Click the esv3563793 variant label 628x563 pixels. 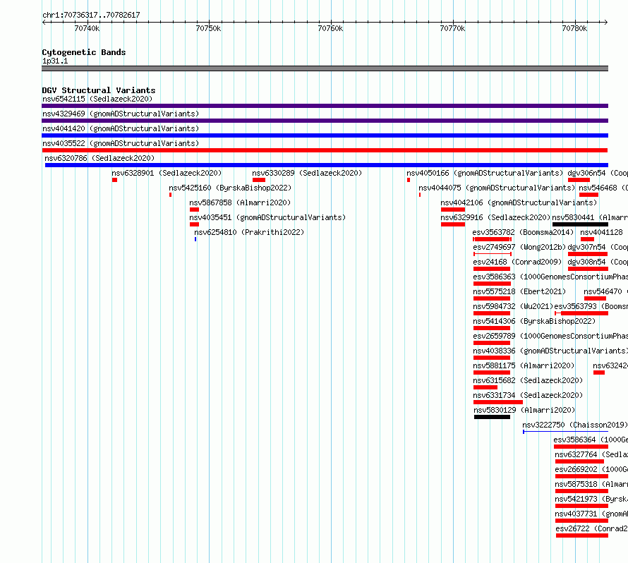click(x=591, y=306)
